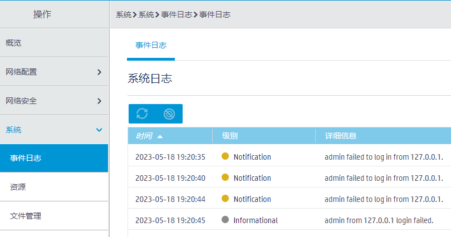Click the 操作 panel header
This screenshot has height=237, width=451.
coord(42,14)
